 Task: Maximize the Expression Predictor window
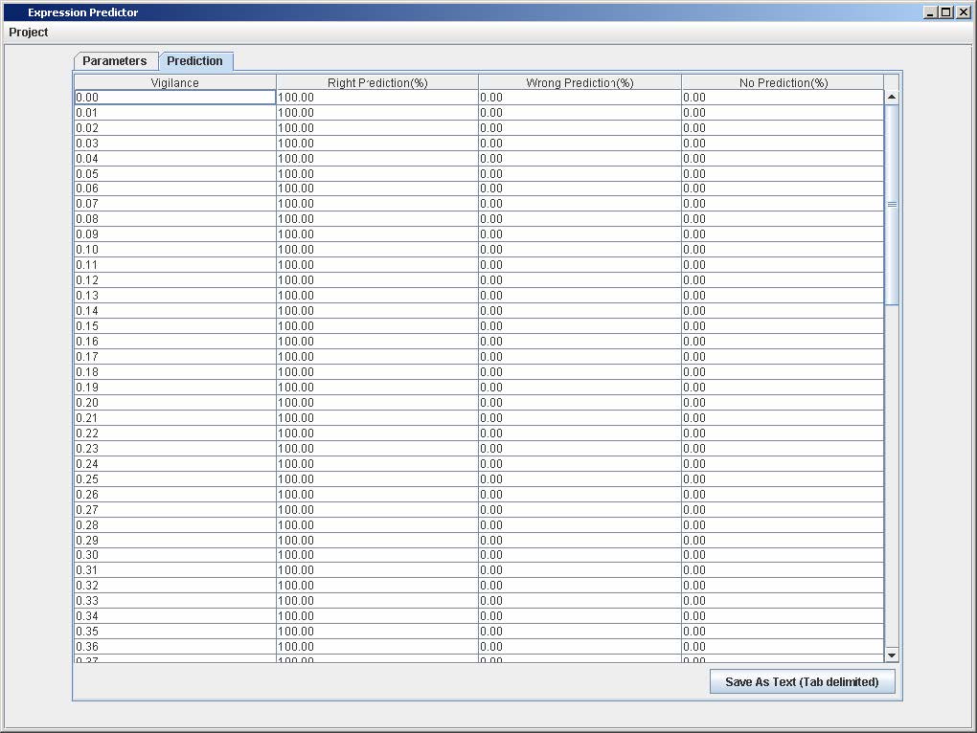[x=946, y=11]
